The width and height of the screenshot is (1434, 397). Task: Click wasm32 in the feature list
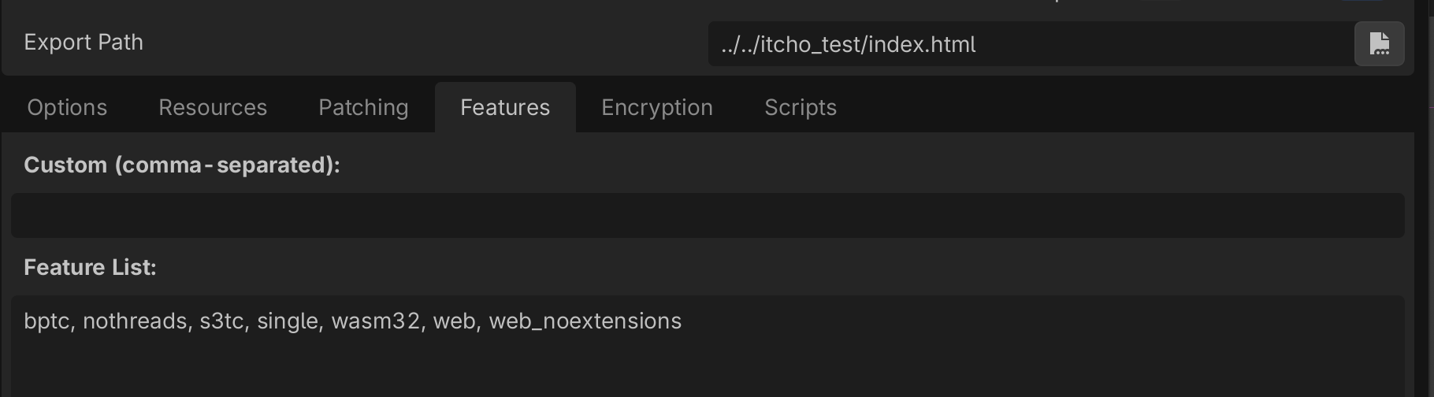point(375,321)
